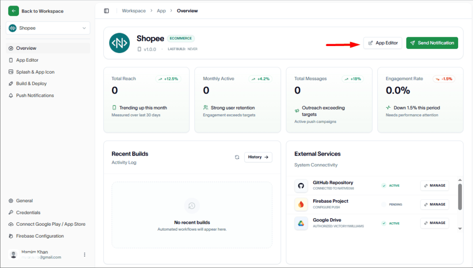
Task: Click the three-dot user menu icon
Action: coord(85,255)
